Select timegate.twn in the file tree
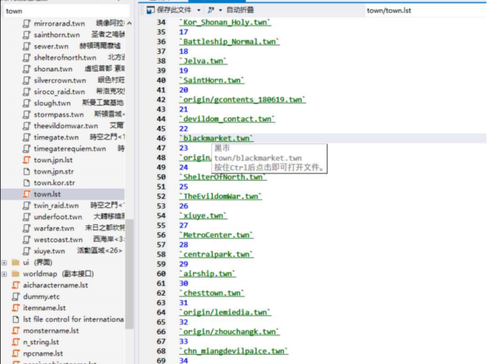The width and height of the screenshot is (487, 364). click(x=55, y=137)
